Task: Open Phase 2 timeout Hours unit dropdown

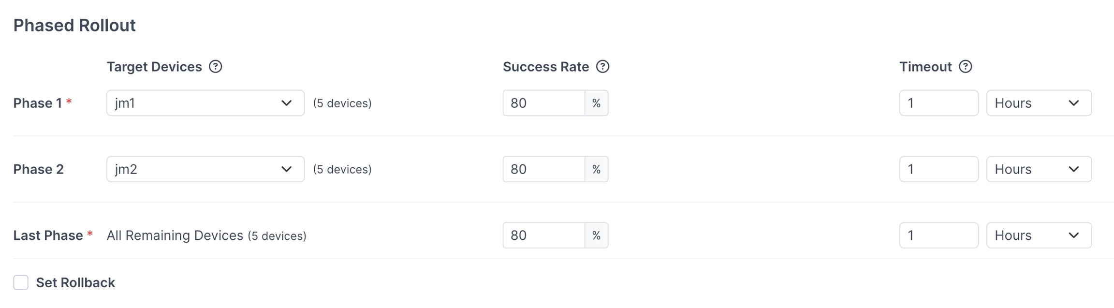Action: [1039, 169]
